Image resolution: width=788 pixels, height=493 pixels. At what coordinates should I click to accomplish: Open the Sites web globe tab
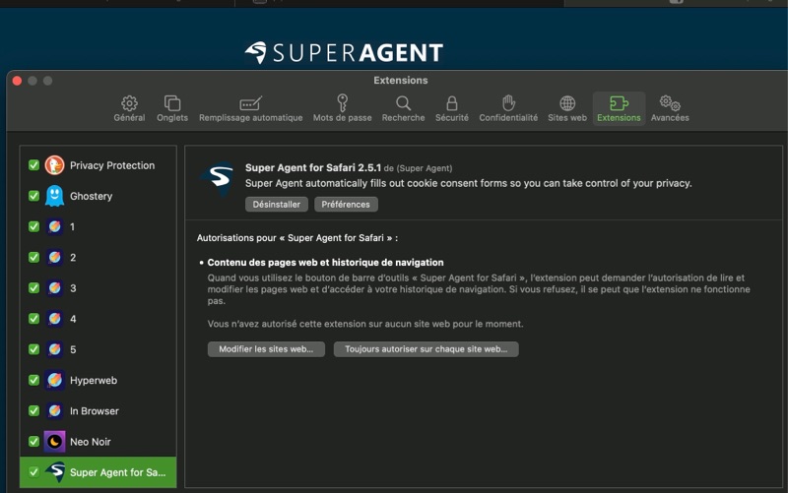point(567,108)
